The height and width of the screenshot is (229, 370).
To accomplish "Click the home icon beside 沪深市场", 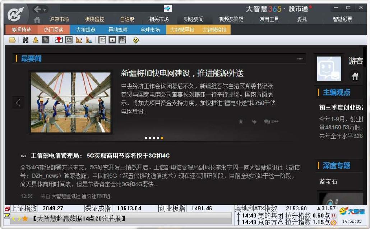I will [37, 20].
